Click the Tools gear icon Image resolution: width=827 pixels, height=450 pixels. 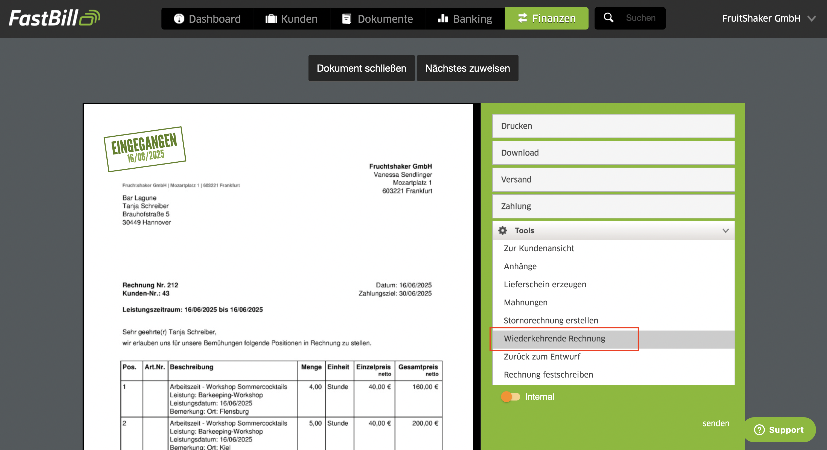coord(502,230)
